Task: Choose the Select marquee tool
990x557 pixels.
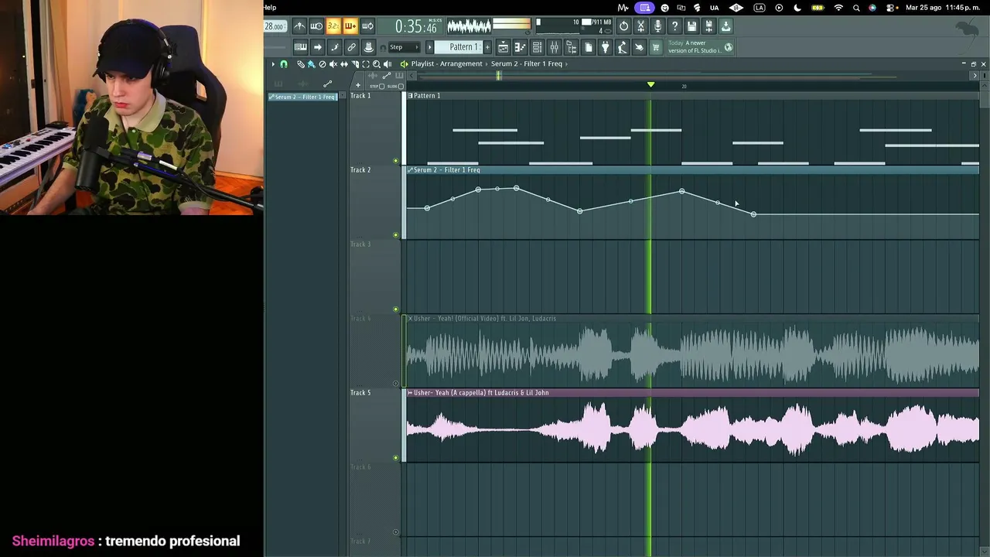Action: [366, 64]
